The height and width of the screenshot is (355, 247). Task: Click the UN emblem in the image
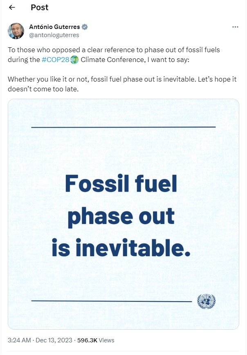206,302
